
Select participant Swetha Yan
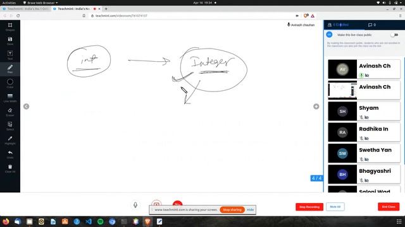[x=364, y=153]
